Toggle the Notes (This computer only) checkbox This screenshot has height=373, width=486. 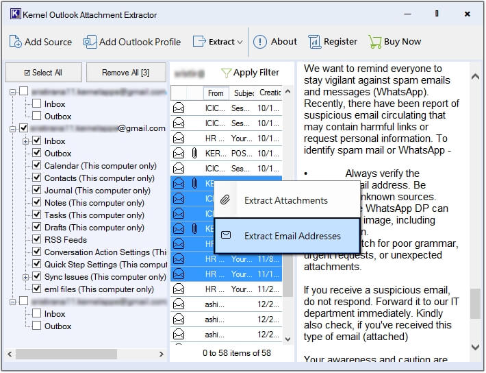pyautogui.click(x=37, y=202)
